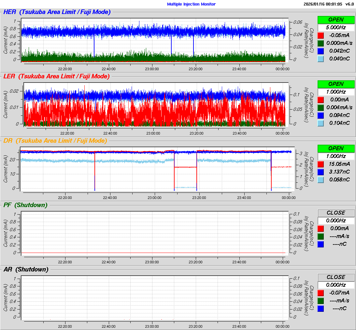
Task: Click inside the PF plot area
Action: click(x=154, y=233)
